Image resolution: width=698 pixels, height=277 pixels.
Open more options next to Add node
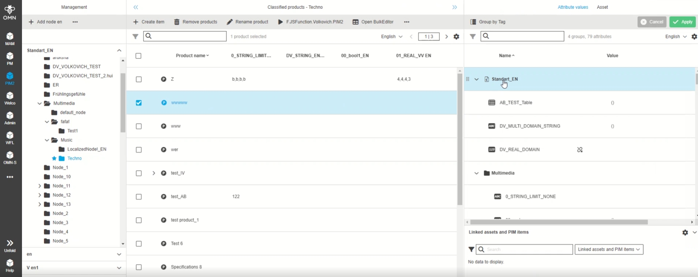point(75,22)
